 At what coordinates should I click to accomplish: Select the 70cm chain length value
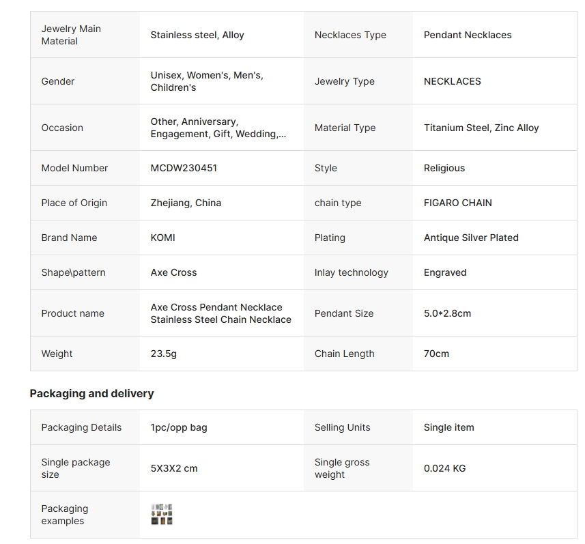(x=436, y=354)
